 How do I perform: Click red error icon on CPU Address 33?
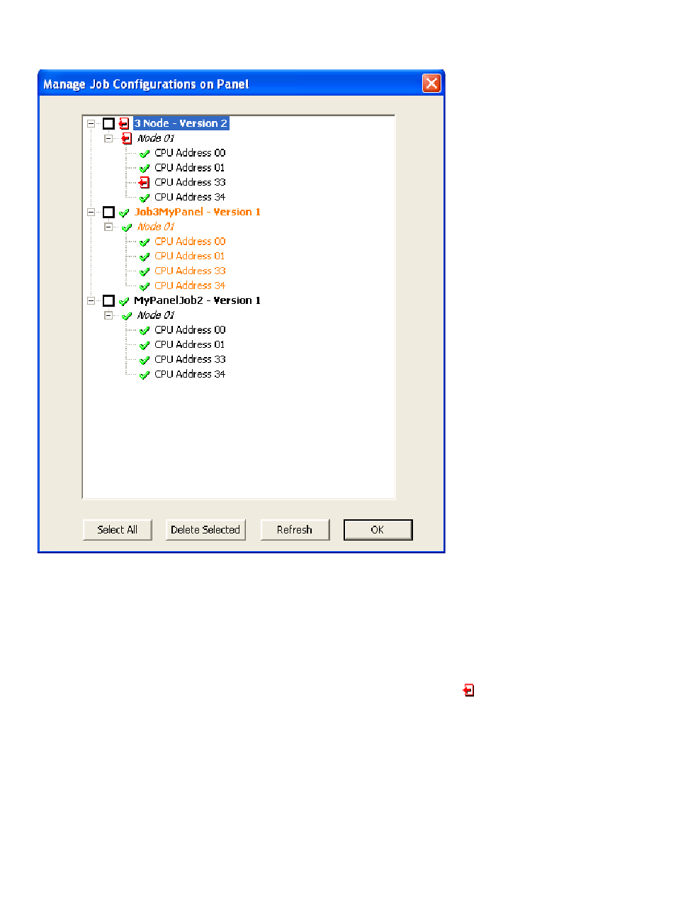click(144, 183)
